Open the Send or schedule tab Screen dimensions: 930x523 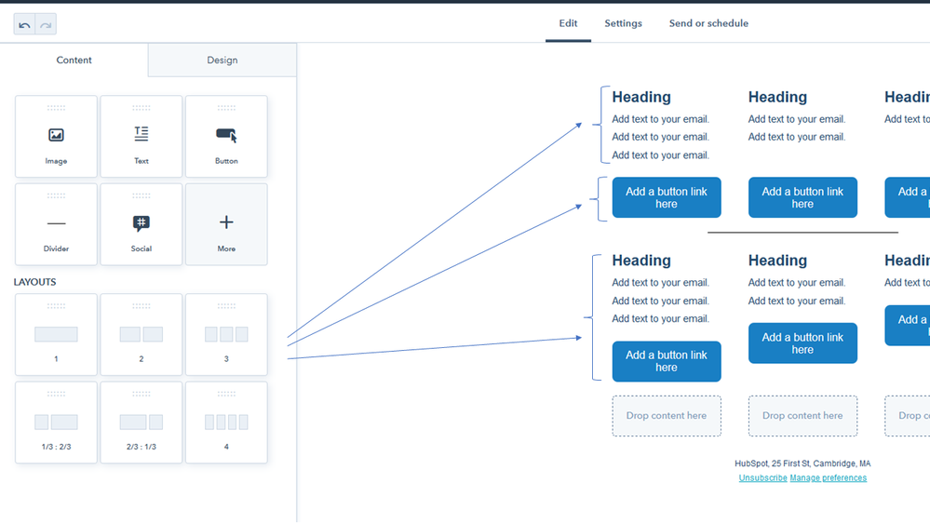coord(708,23)
